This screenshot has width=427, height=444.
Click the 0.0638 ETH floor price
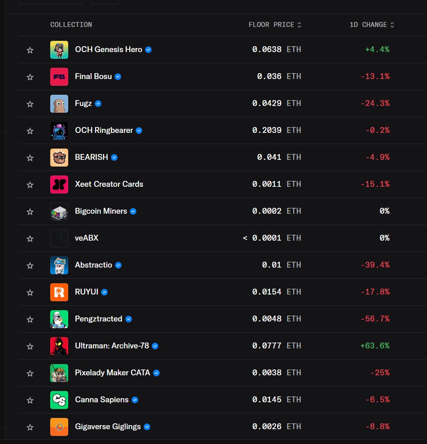pyautogui.click(x=276, y=49)
